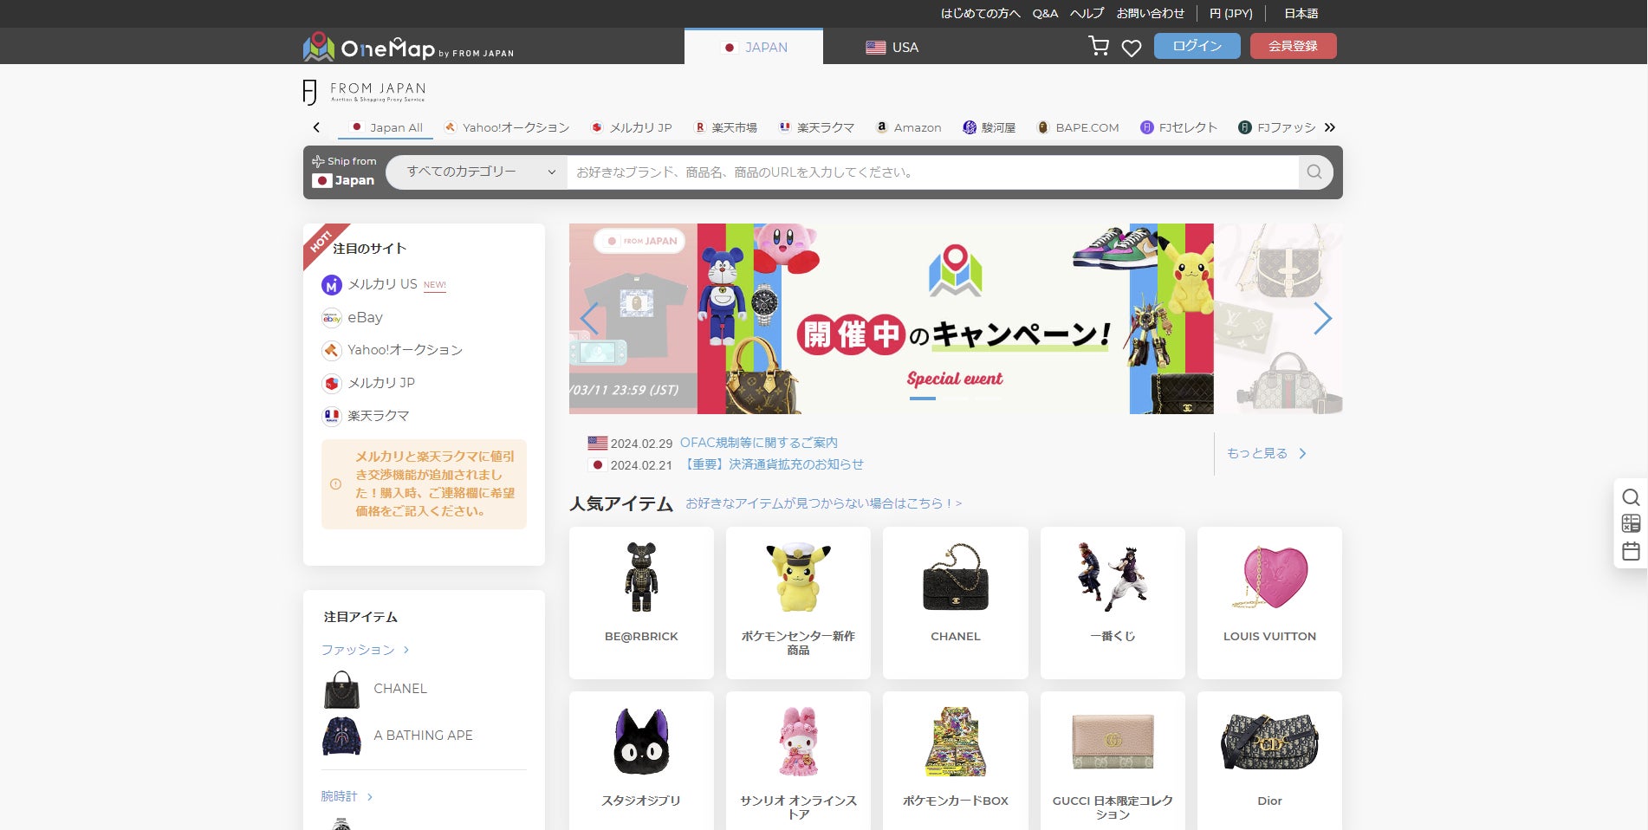Viewport: 1648px width, 830px height.
Task: Click the search magnifier button
Action: tap(1314, 172)
